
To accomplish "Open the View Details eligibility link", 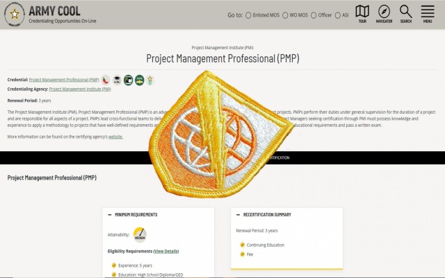I will pos(166,252).
